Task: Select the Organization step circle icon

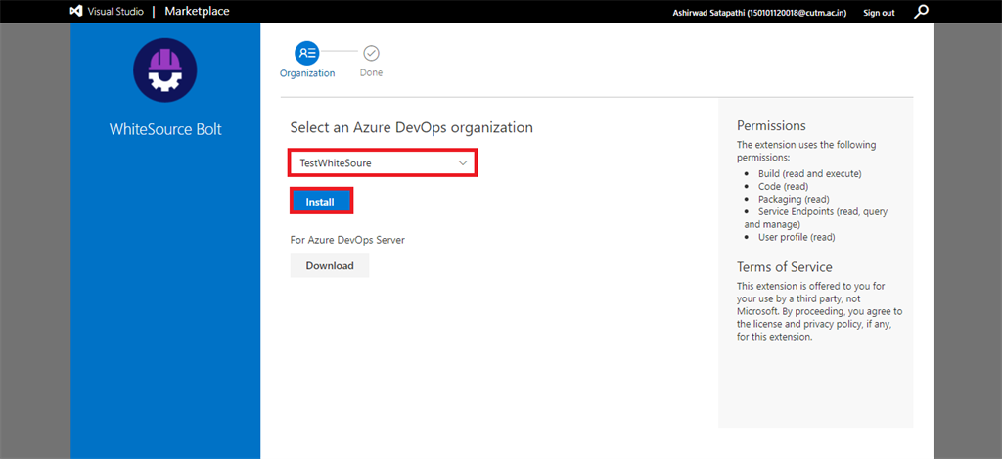Action: point(307,53)
